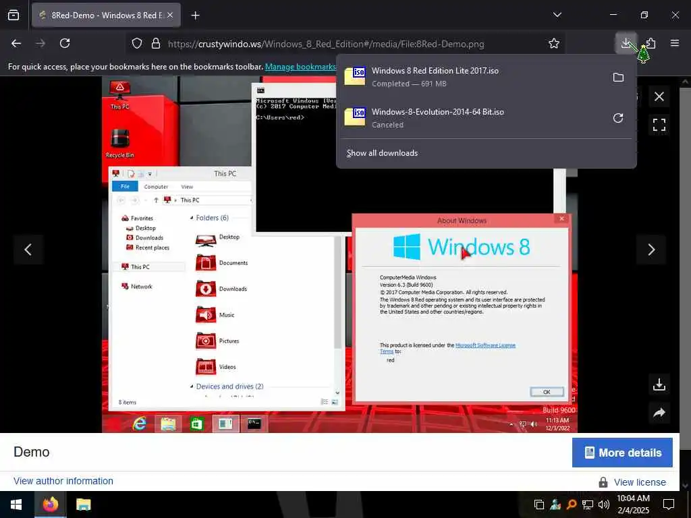Bookmark this page with the star icon
Viewport: 691px width, 518px height.
[554, 43]
